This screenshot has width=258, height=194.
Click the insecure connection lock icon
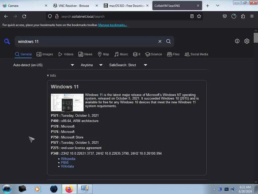pos(57,16)
